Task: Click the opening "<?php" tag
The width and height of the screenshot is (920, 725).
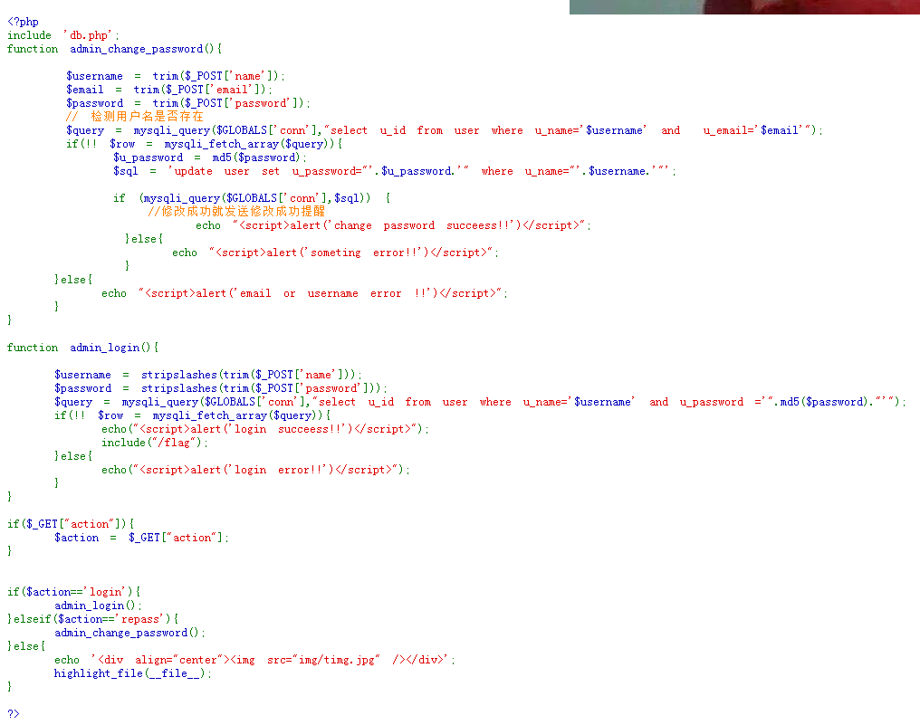Action: tap(23, 22)
